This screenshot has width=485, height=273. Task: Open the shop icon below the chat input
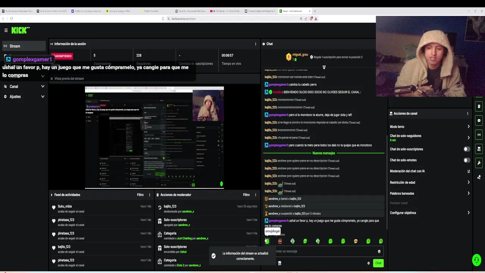280,263
